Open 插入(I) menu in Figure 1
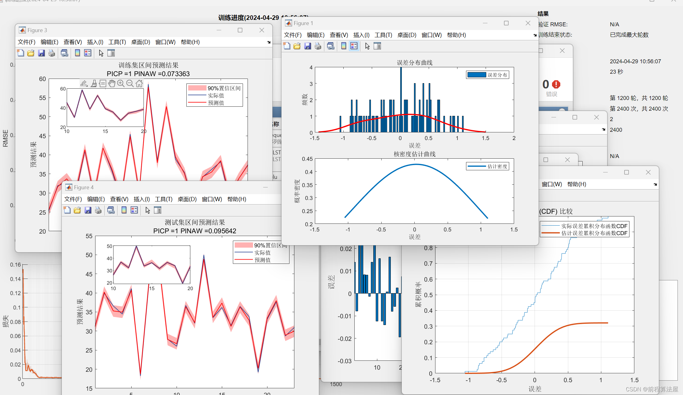The image size is (683, 395). [x=361, y=35]
